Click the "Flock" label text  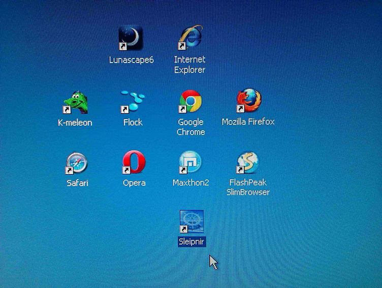pos(133,122)
